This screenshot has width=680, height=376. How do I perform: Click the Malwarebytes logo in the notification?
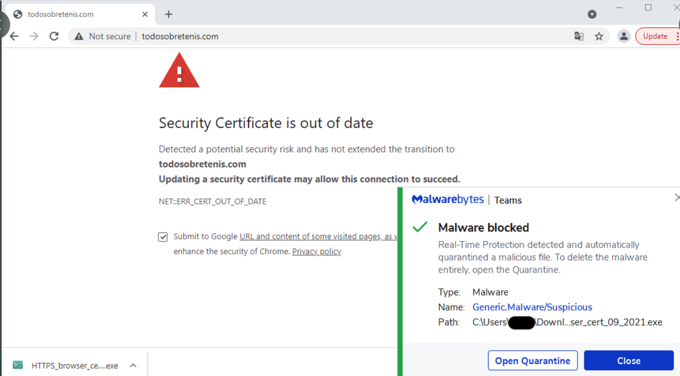[x=448, y=200]
